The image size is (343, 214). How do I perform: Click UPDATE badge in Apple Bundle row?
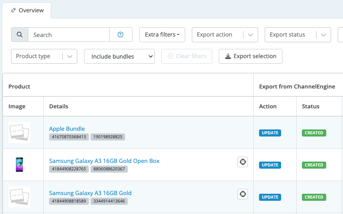270,133
